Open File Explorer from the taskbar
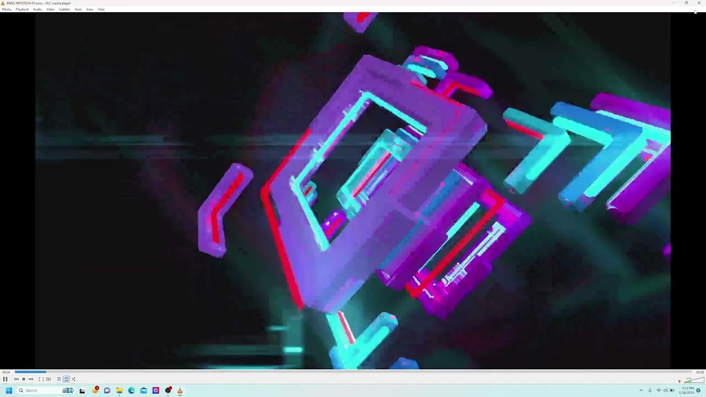 [119, 390]
